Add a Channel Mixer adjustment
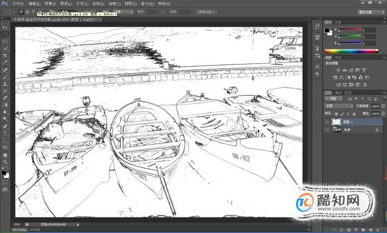This screenshot has height=233, width=387. 361,77
